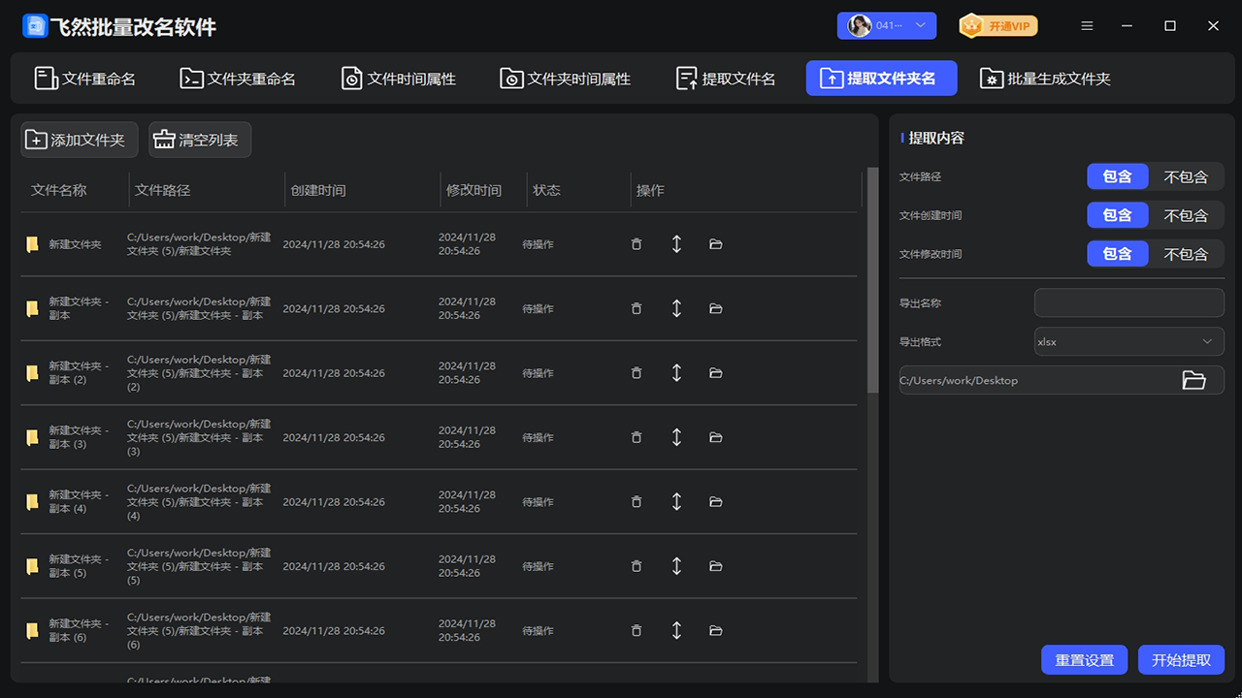Switch to the 文件重命名 tab
The height and width of the screenshot is (698, 1242).
pyautogui.click(x=85, y=79)
